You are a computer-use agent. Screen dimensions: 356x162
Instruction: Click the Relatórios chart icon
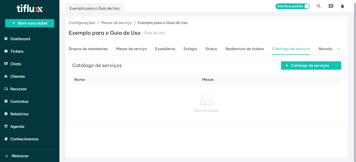click(x=6, y=114)
